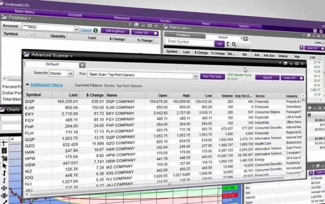325x204 pixels.
Task: Click the text T icon in Watch Lists
Action: tap(227, 44)
